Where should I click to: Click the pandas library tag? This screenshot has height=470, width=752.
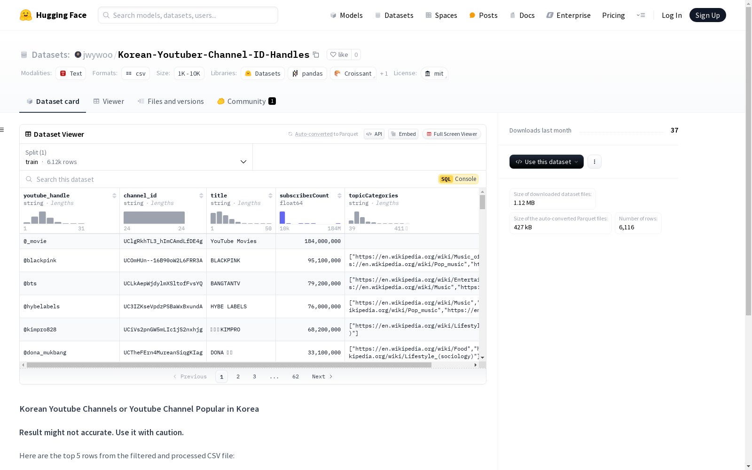point(307,73)
